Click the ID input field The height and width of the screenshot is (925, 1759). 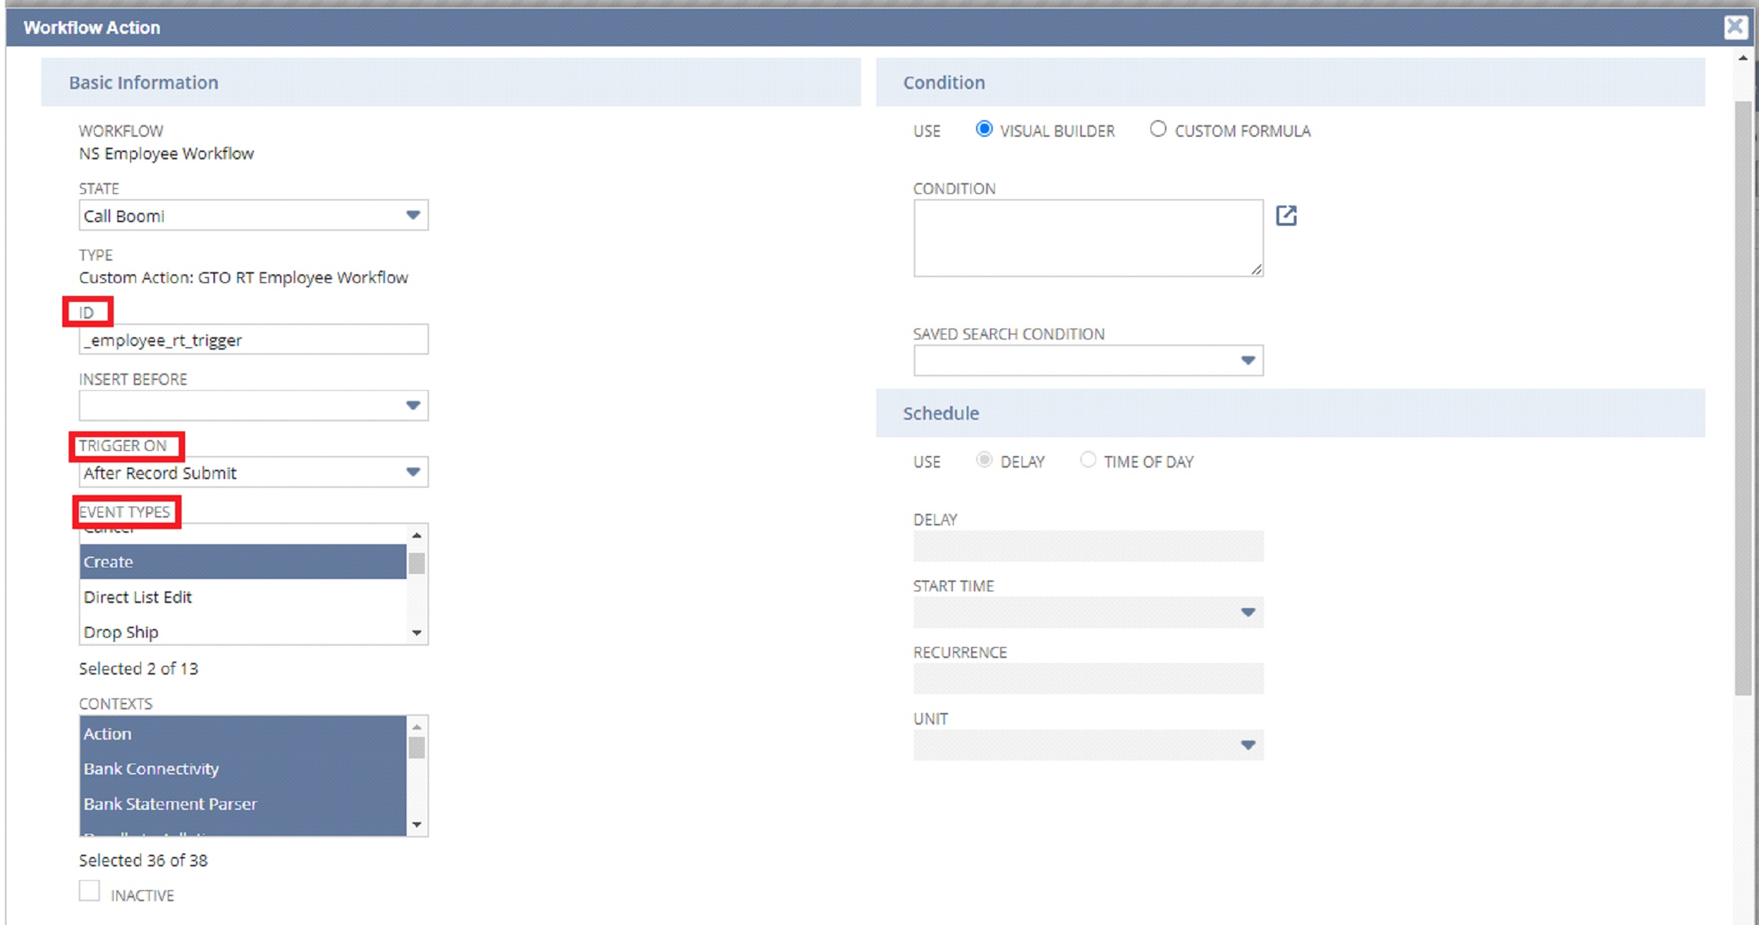pos(253,339)
